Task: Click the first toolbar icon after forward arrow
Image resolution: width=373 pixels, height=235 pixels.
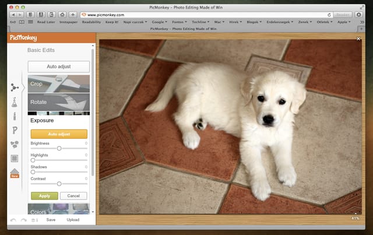Action: click(30, 15)
